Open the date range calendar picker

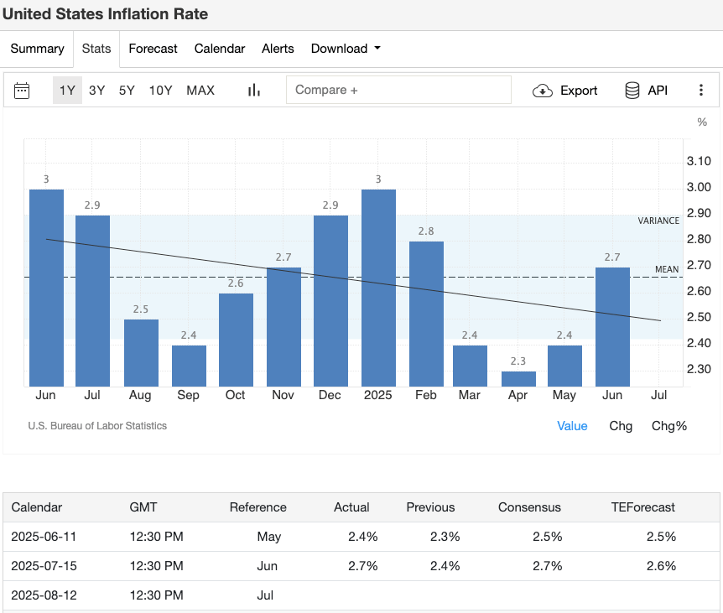pyautogui.click(x=22, y=90)
